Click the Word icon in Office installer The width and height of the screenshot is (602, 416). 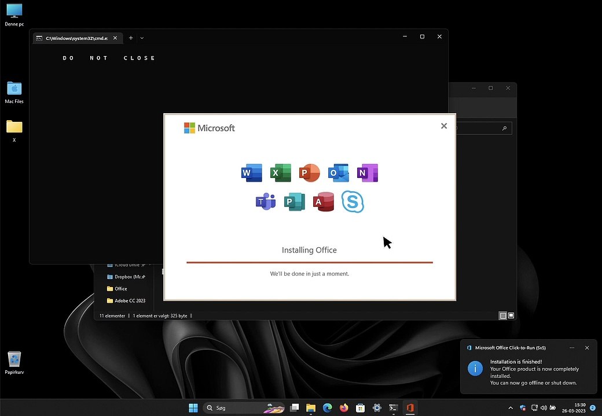coord(251,173)
